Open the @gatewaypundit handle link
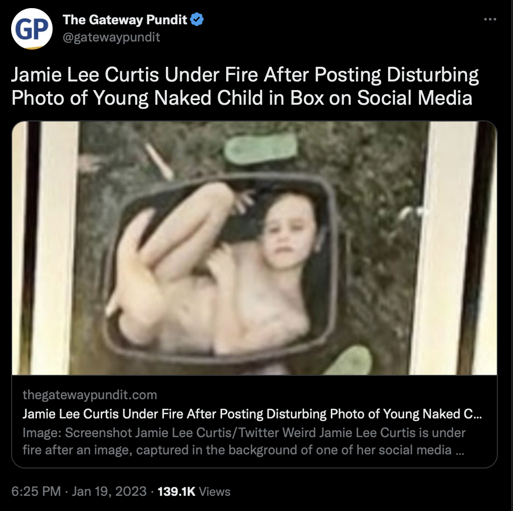Image resolution: width=513 pixels, height=511 pixels. (x=111, y=37)
